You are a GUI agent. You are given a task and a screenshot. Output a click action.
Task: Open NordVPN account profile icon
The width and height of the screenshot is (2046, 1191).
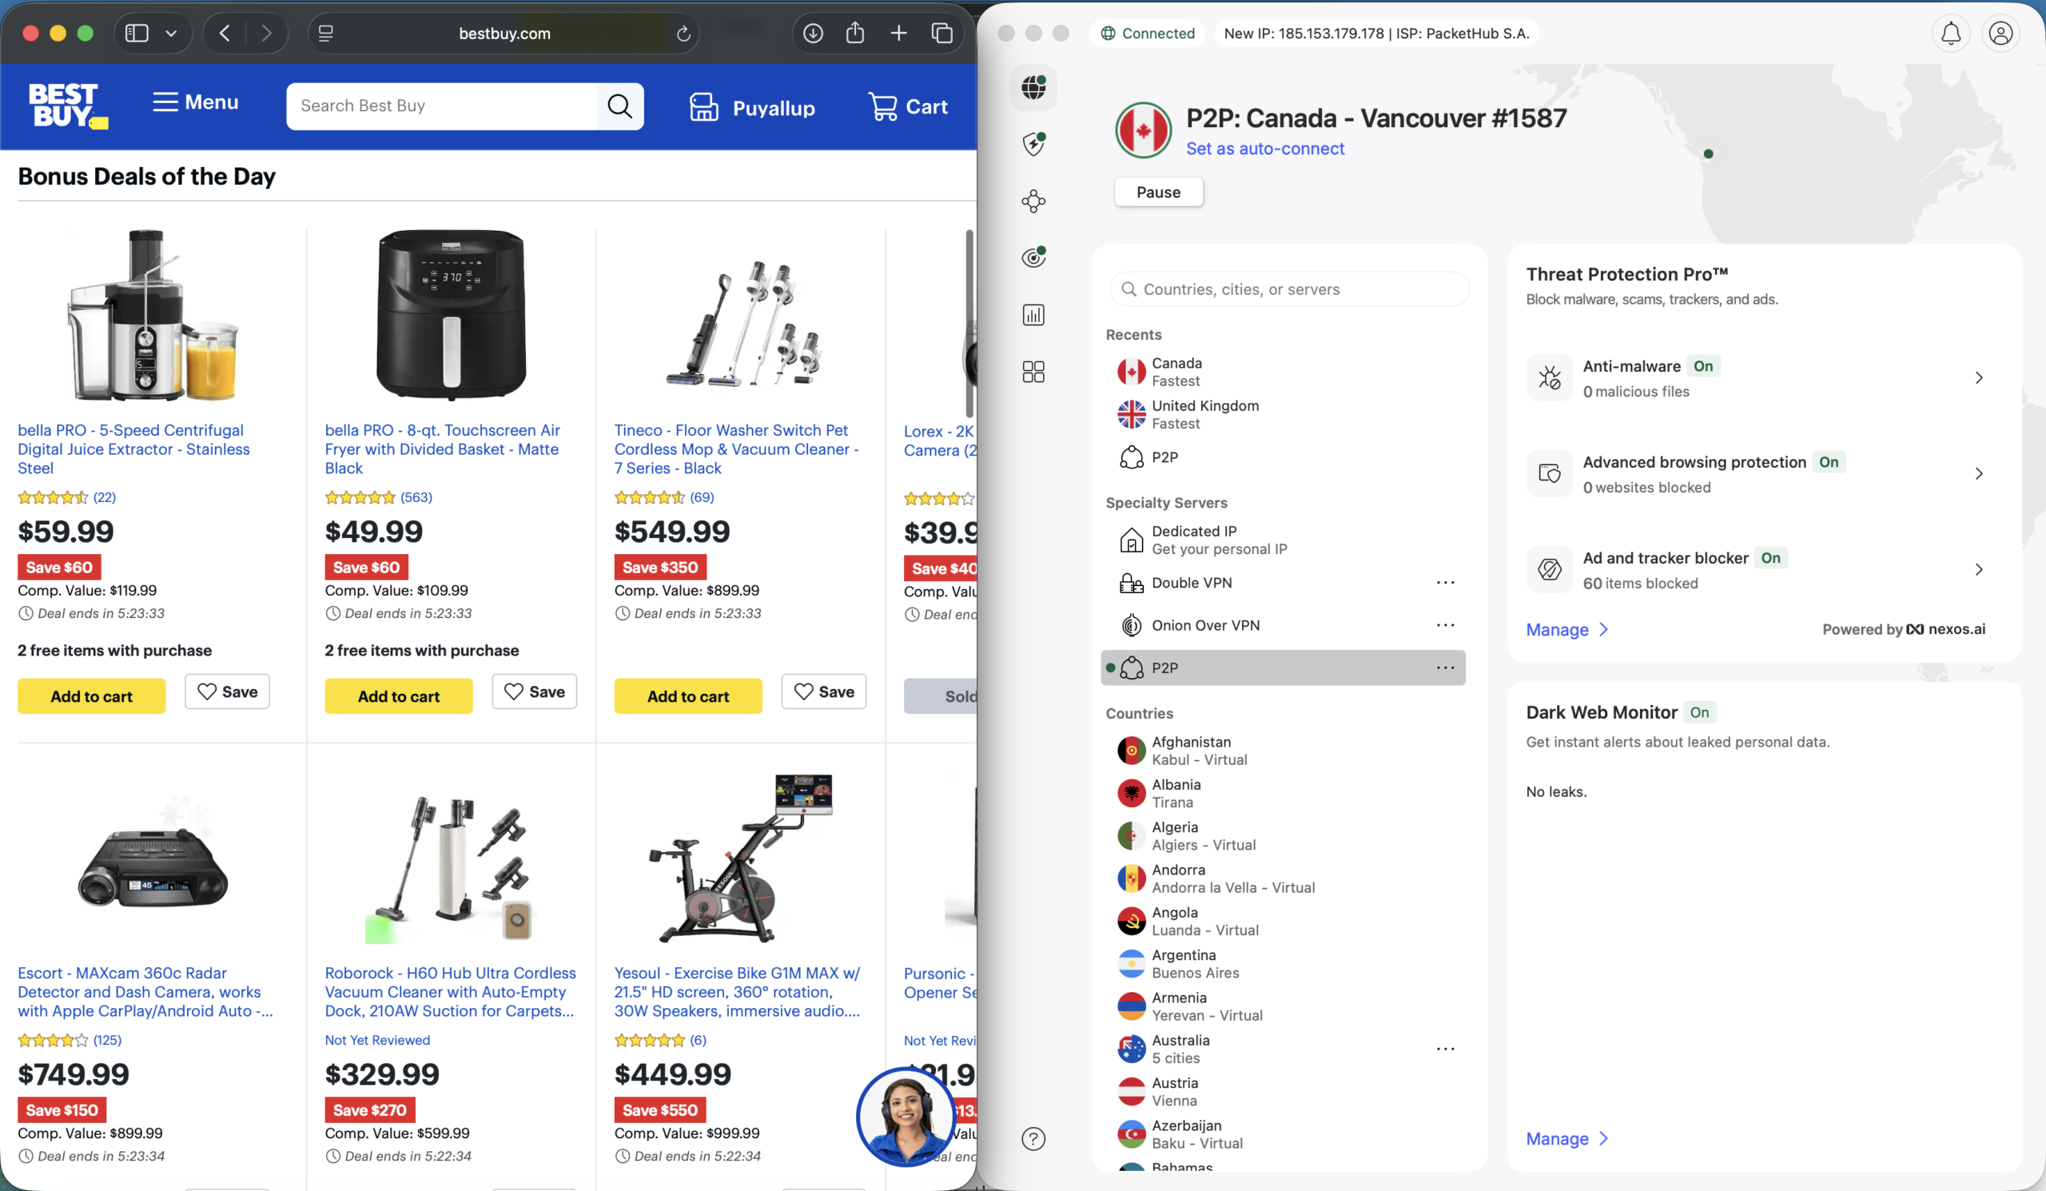pos(2000,34)
